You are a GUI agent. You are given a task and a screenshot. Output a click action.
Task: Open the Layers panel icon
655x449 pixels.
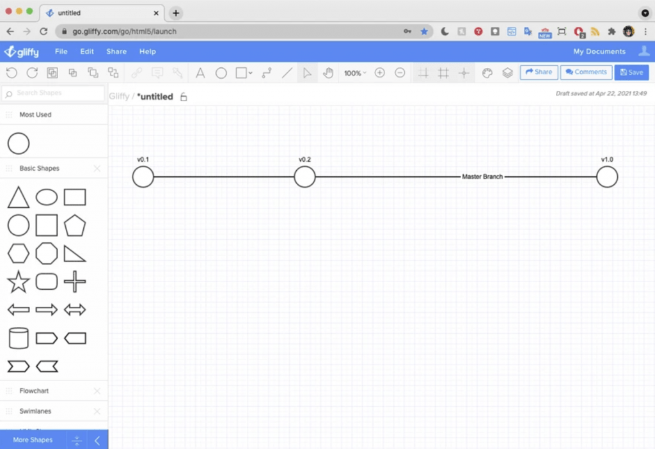pyautogui.click(x=507, y=73)
